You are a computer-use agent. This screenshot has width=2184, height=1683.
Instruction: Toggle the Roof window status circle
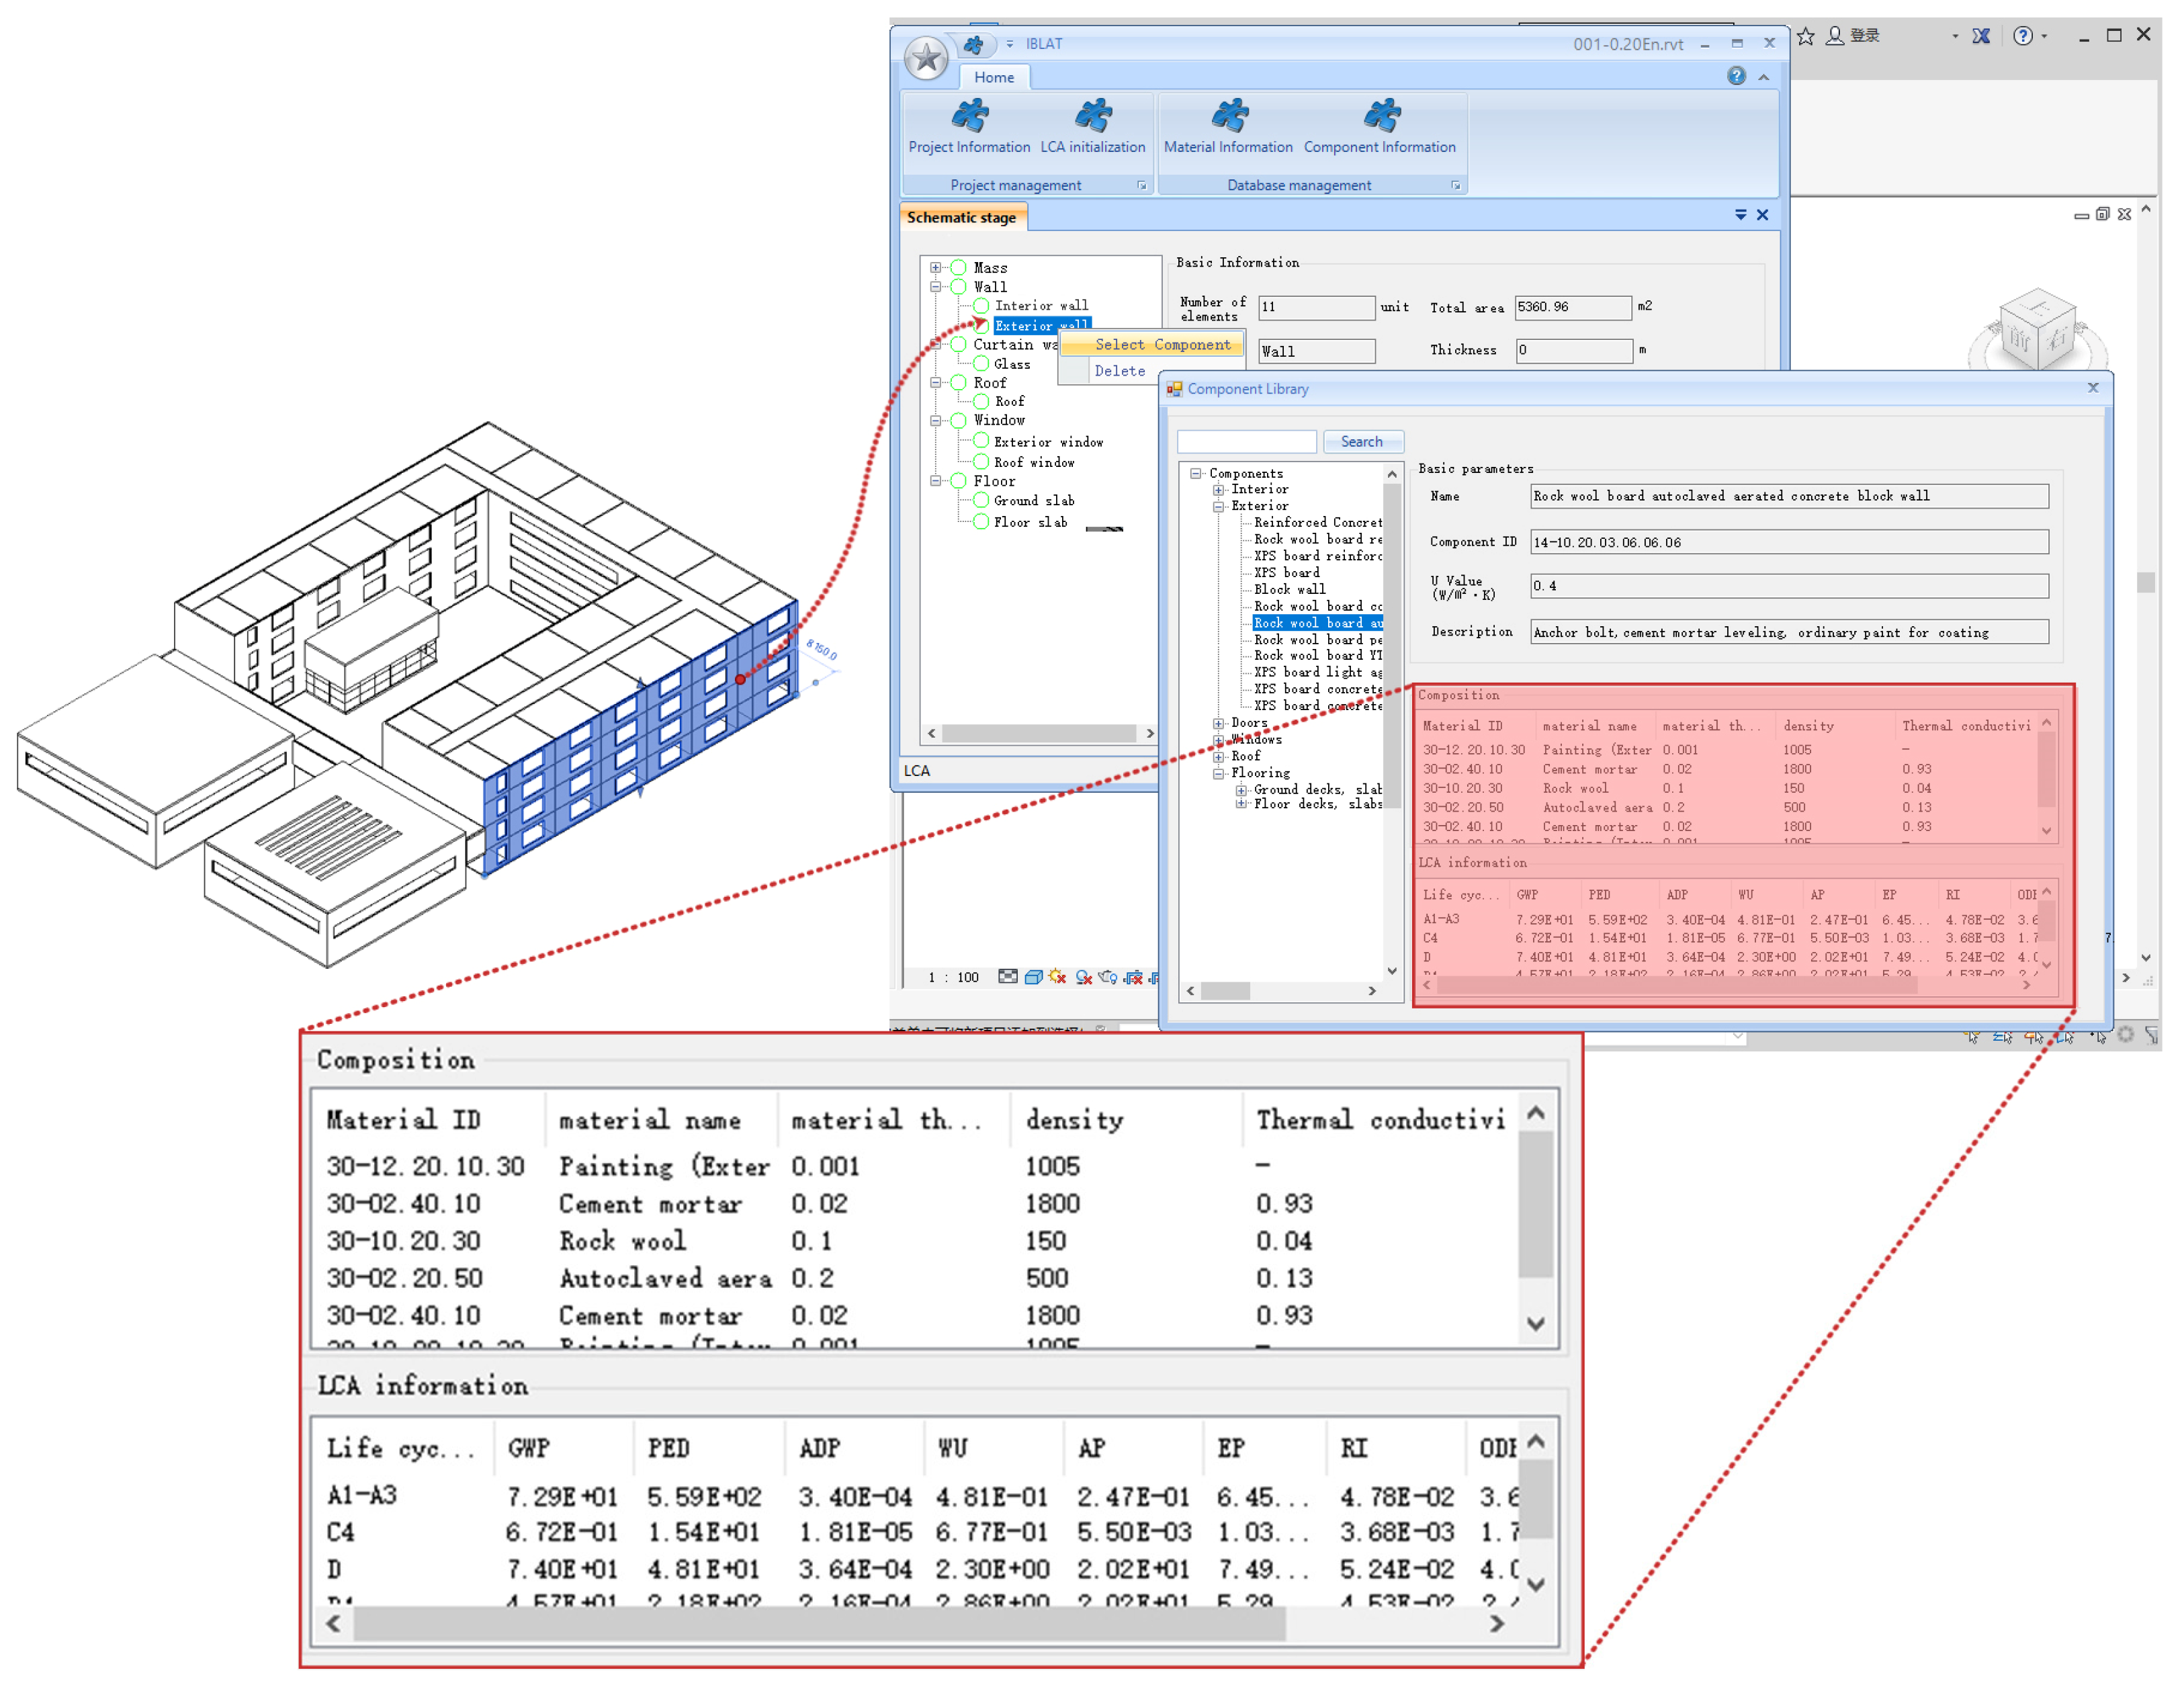[981, 462]
